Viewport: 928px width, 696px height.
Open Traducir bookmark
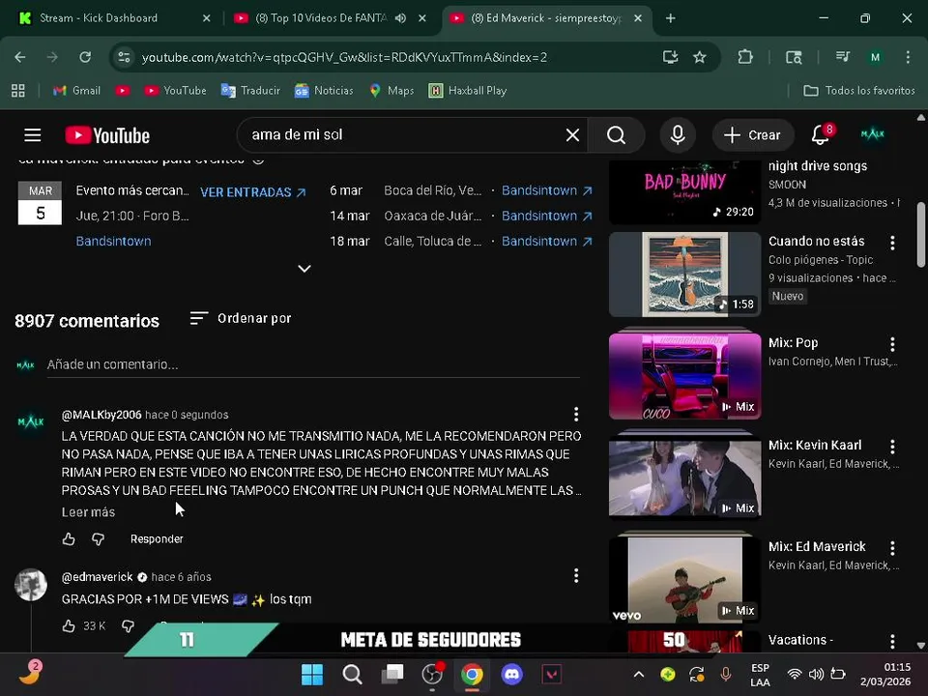point(250,91)
